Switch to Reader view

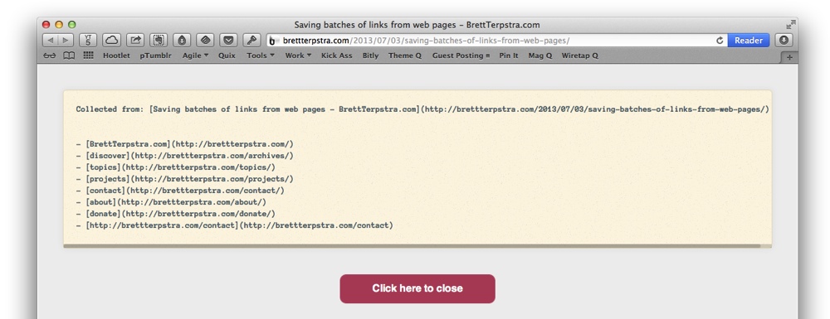pyautogui.click(x=749, y=40)
